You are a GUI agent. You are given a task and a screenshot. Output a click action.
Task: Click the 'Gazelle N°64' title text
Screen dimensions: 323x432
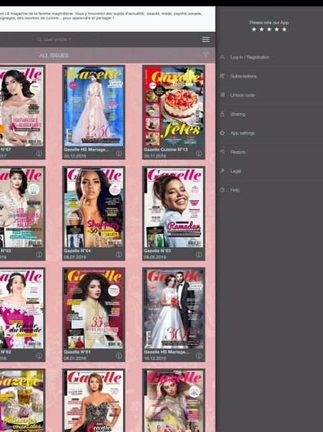pos(77,251)
